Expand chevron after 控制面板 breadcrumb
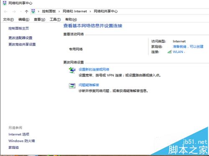The image size is (209, 156). [59, 12]
